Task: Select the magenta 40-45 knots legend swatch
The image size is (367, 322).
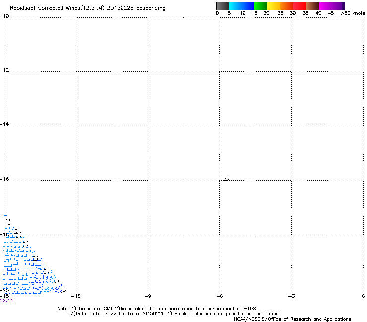Action: 325,6
